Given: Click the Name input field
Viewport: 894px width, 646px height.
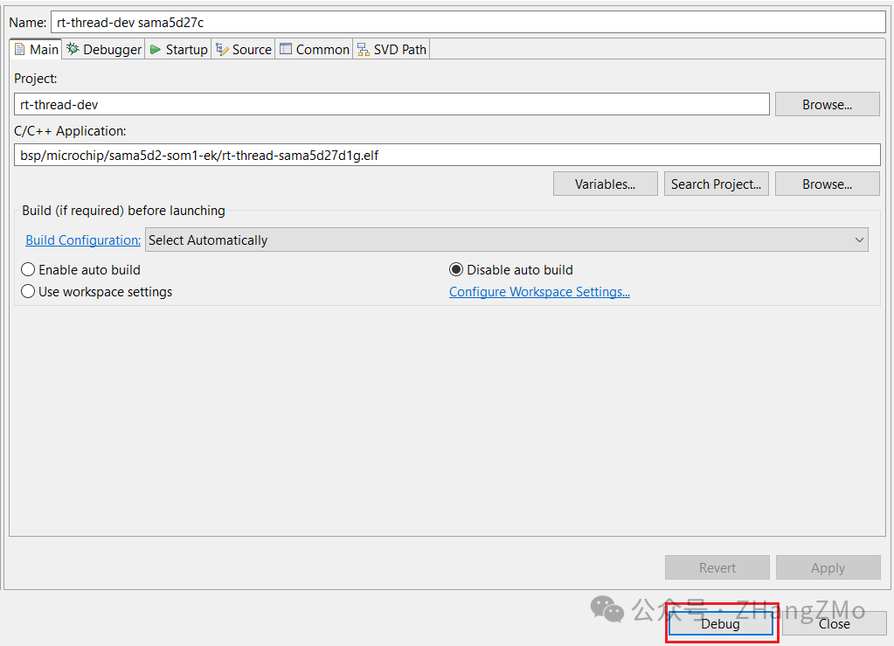Looking at the screenshot, I should [468, 22].
